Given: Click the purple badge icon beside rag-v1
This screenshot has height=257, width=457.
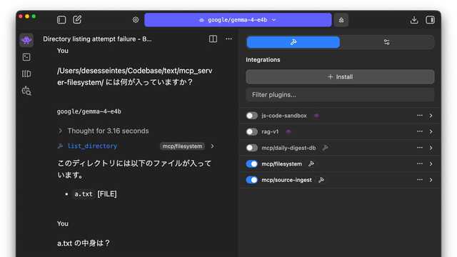Looking at the screenshot, I should (x=288, y=131).
